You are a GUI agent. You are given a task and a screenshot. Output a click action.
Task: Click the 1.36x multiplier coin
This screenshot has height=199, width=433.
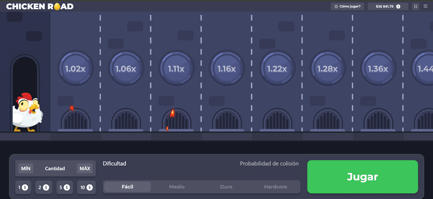coord(378,68)
